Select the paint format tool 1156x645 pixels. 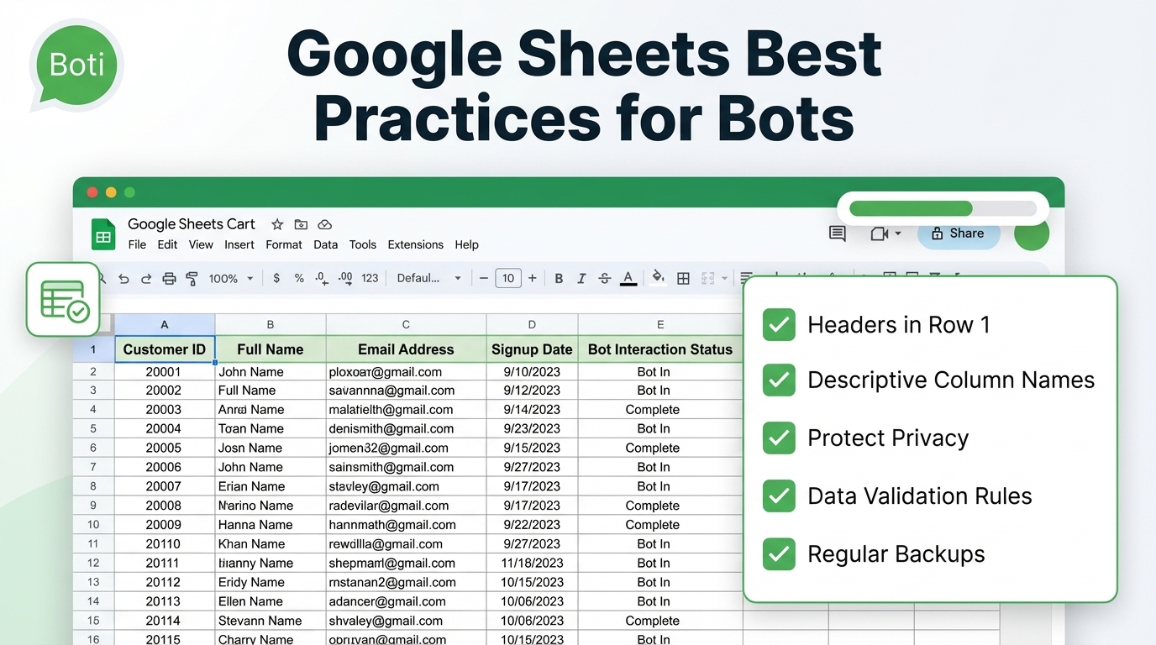pos(192,278)
